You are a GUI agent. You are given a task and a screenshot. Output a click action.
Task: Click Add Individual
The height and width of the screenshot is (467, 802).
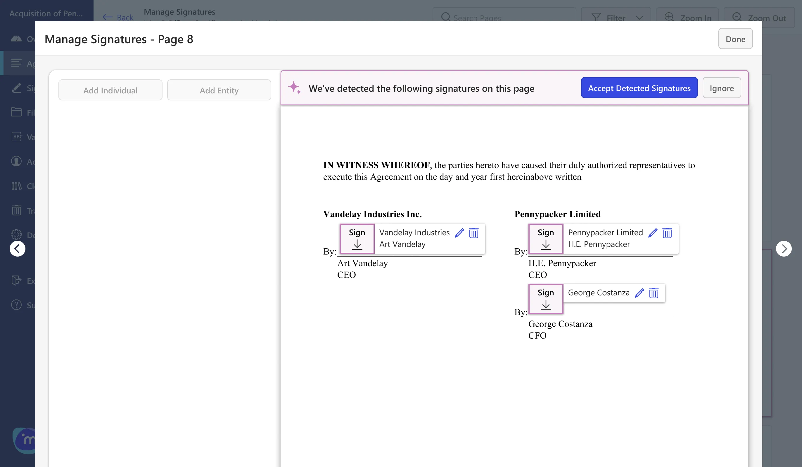(x=110, y=90)
